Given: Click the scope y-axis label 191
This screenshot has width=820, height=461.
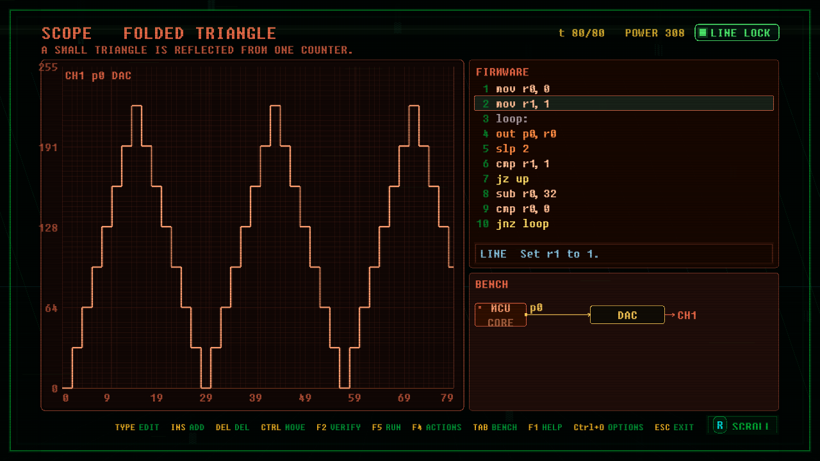Looking at the screenshot, I should pyautogui.click(x=48, y=147).
